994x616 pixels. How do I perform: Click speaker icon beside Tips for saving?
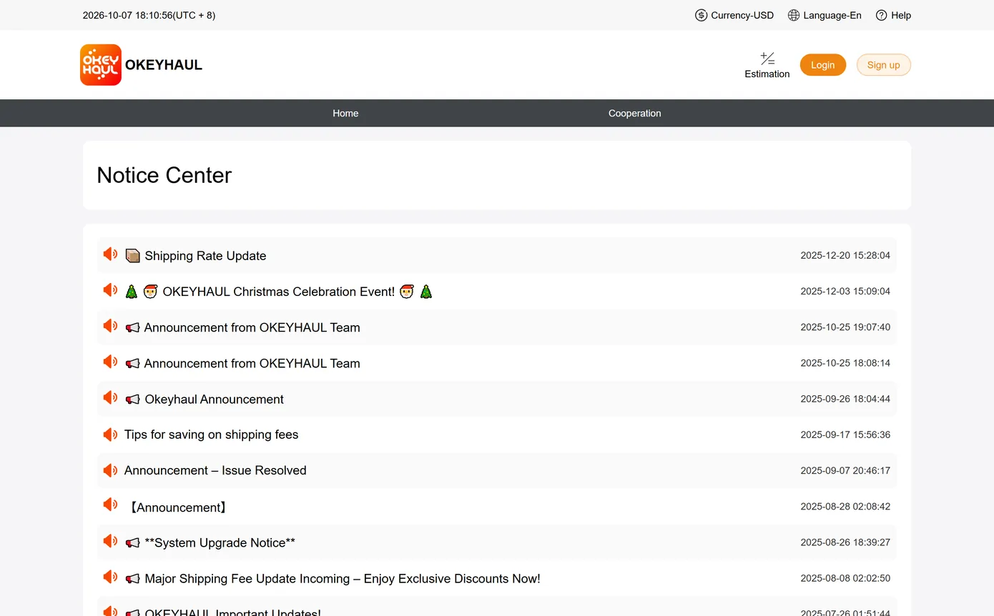pyautogui.click(x=110, y=434)
